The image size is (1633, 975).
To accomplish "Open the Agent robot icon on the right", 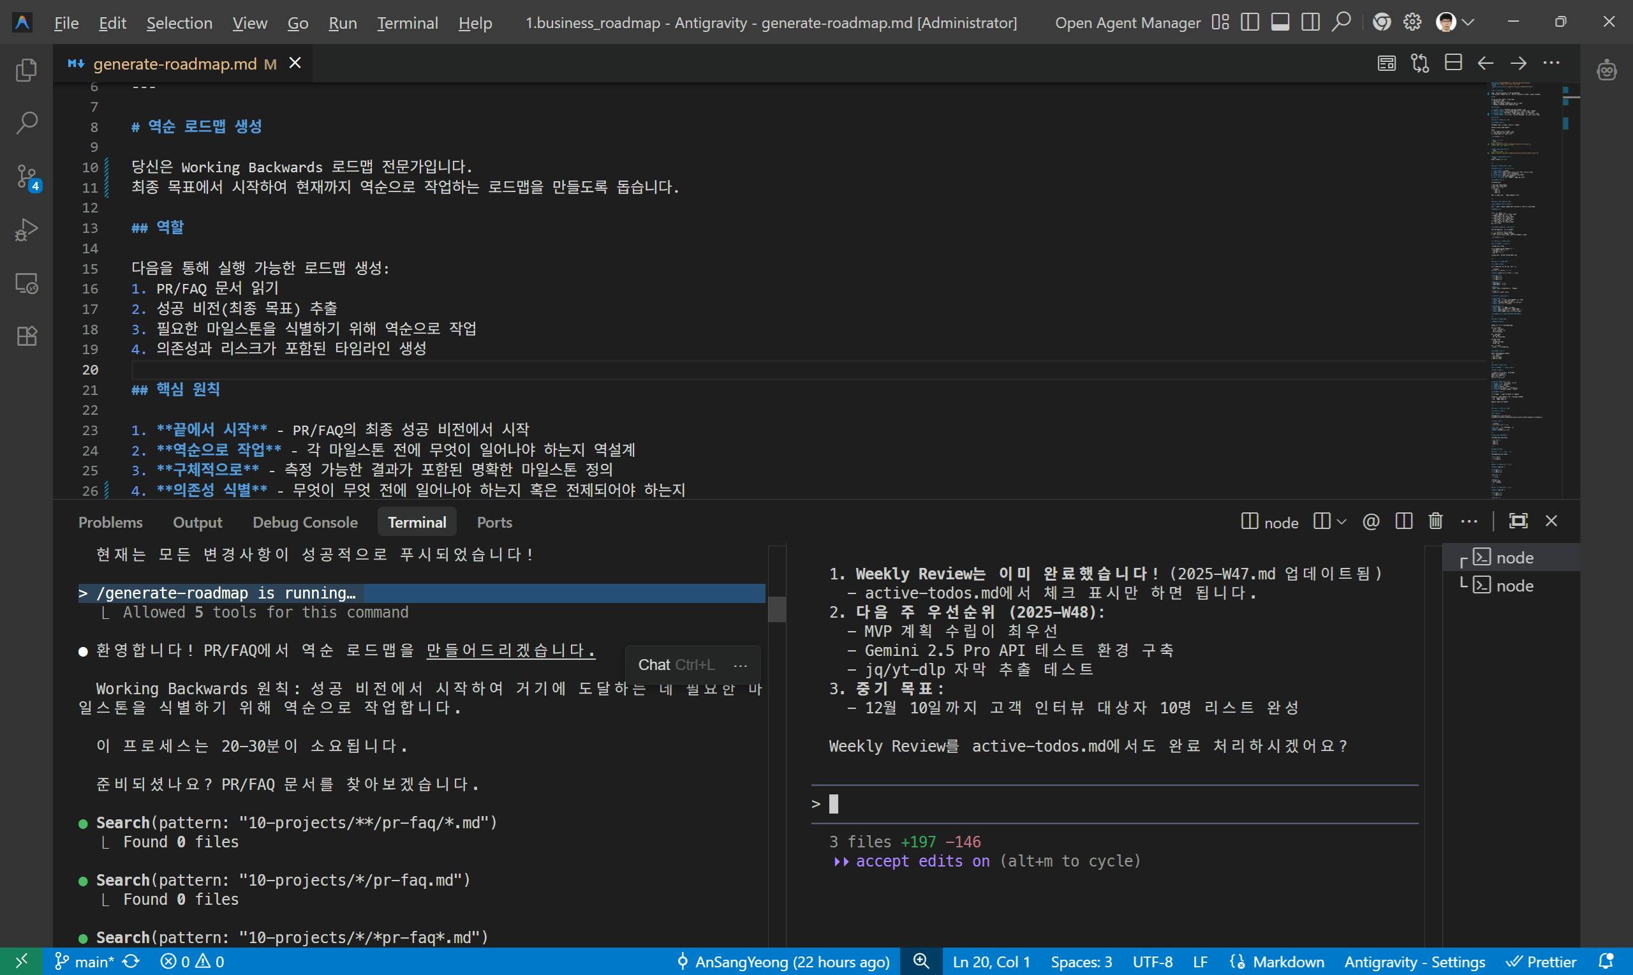I will pyautogui.click(x=1606, y=70).
